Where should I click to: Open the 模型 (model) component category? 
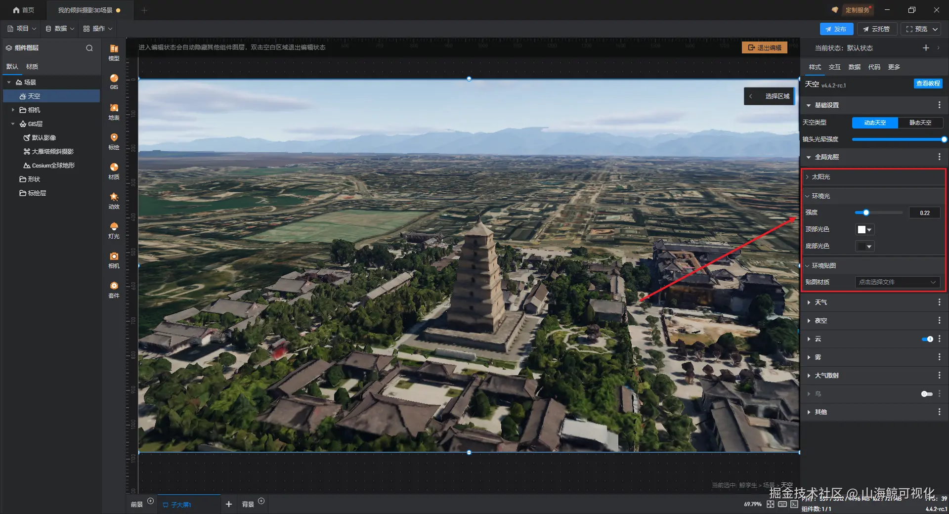click(114, 52)
